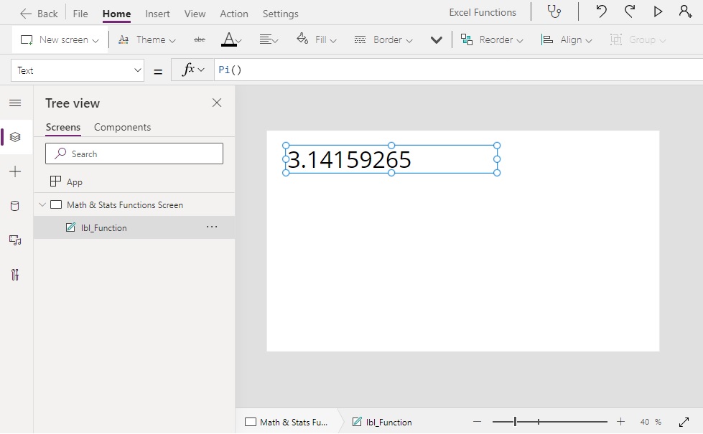Redo the last action
The height and width of the screenshot is (434, 703).
[630, 11]
